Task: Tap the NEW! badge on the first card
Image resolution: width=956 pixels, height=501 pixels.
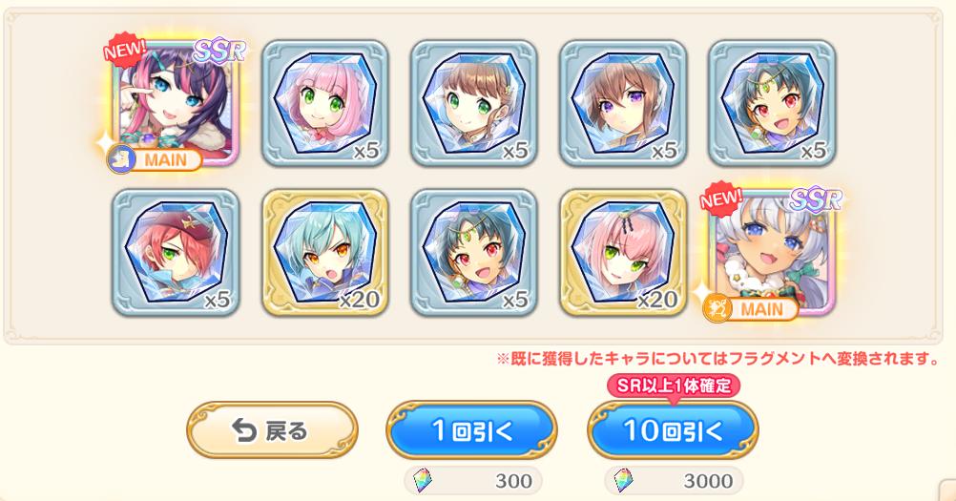Action: click(x=125, y=50)
